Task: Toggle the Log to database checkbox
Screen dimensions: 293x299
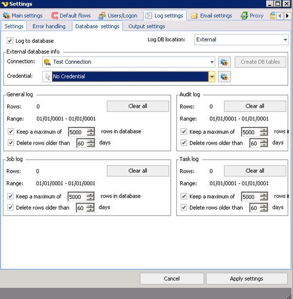Action: [10, 41]
